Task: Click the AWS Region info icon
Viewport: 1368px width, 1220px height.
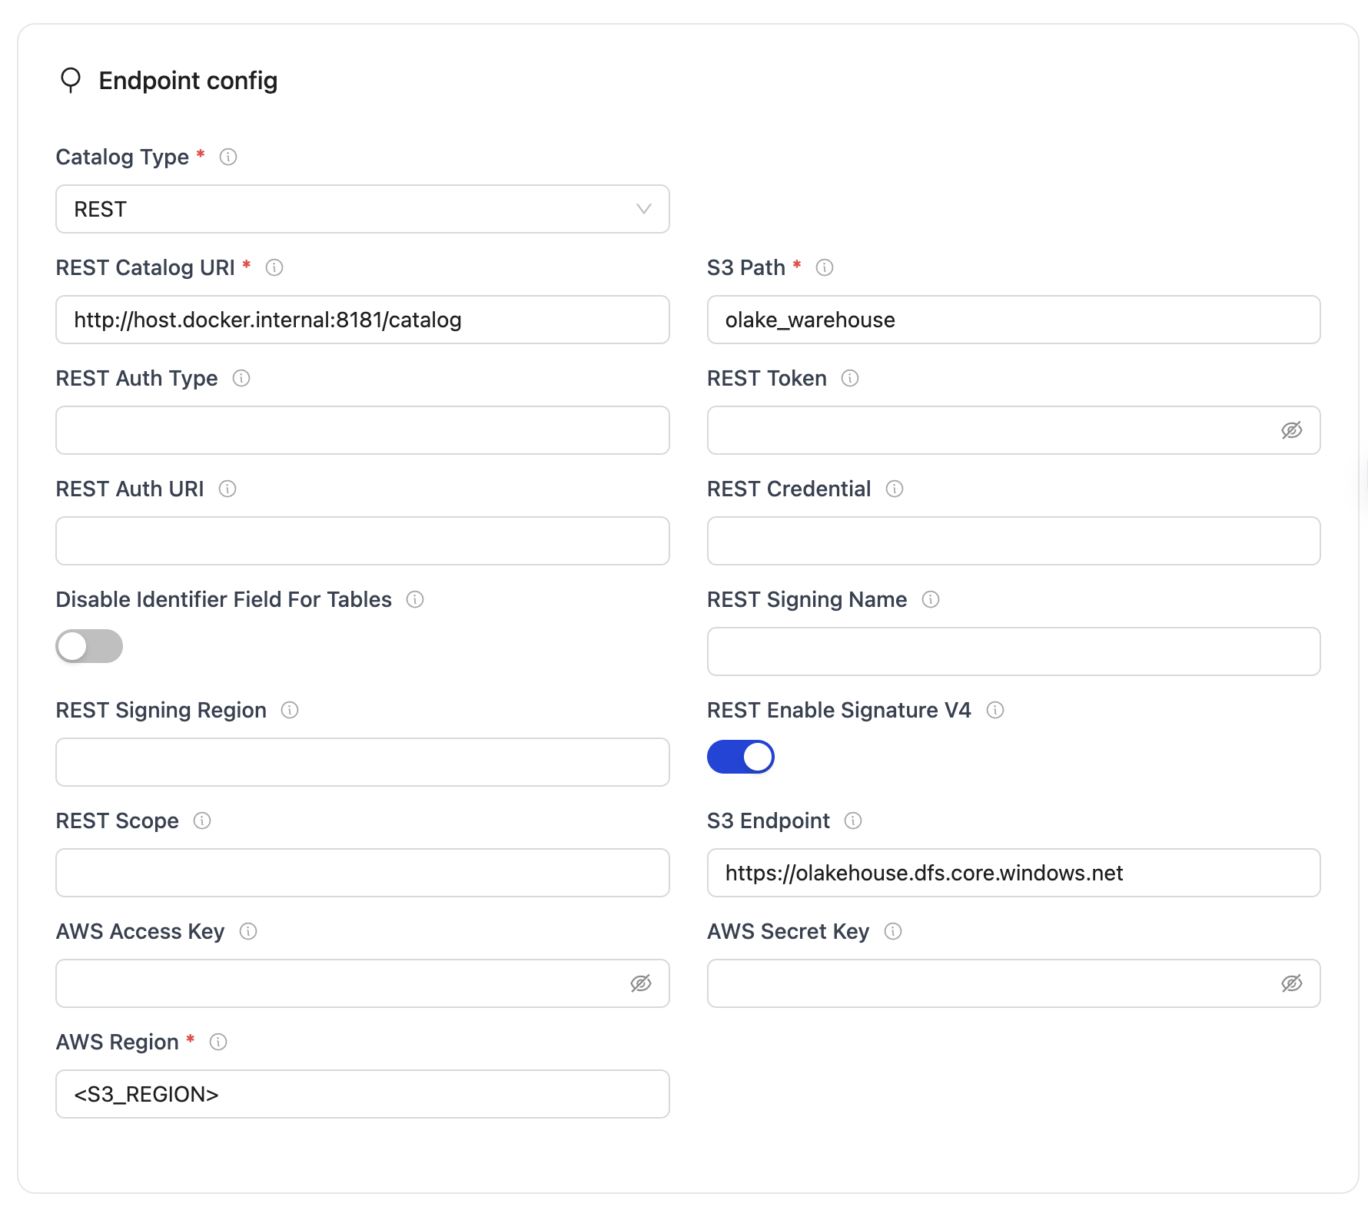Action: (220, 1042)
